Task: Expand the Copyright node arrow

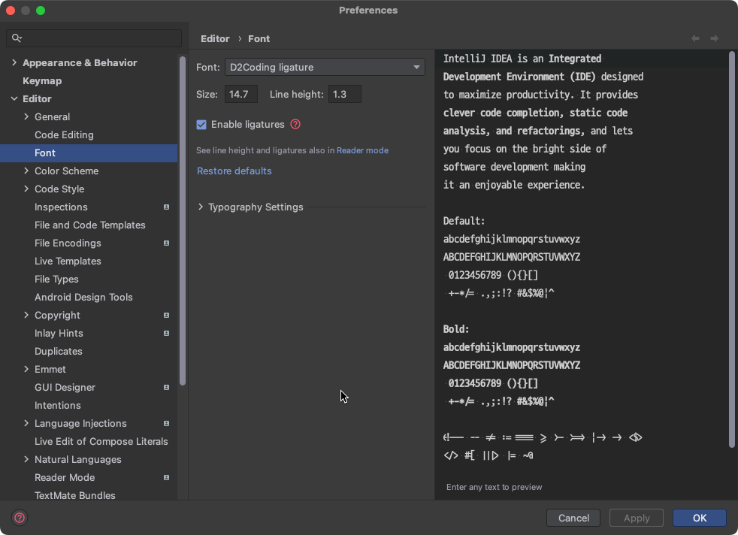Action: [26, 316]
